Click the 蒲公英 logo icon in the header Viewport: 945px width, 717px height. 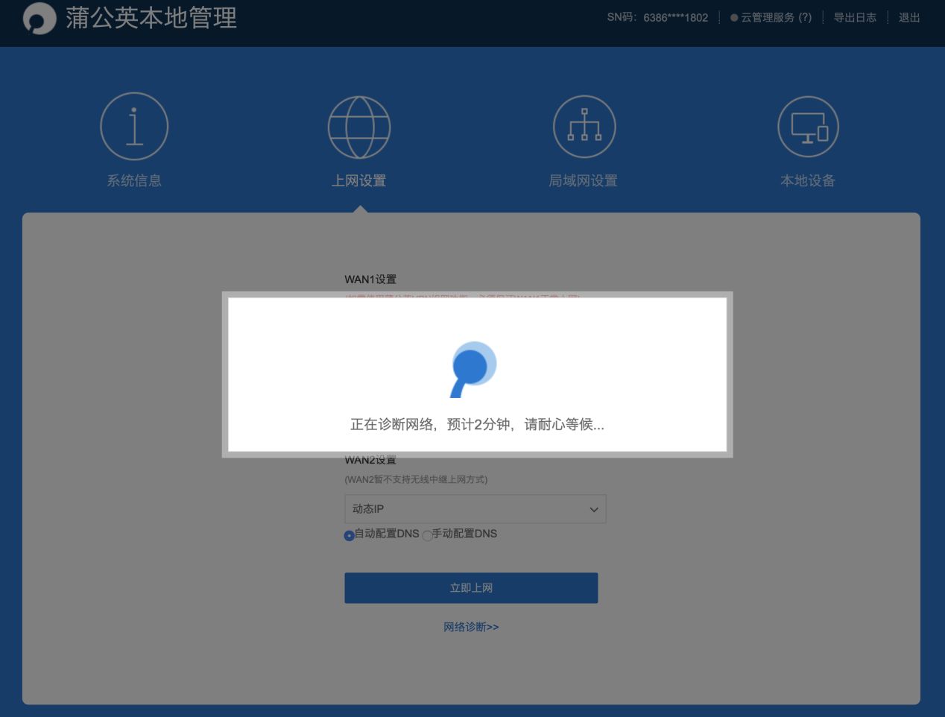(39, 18)
